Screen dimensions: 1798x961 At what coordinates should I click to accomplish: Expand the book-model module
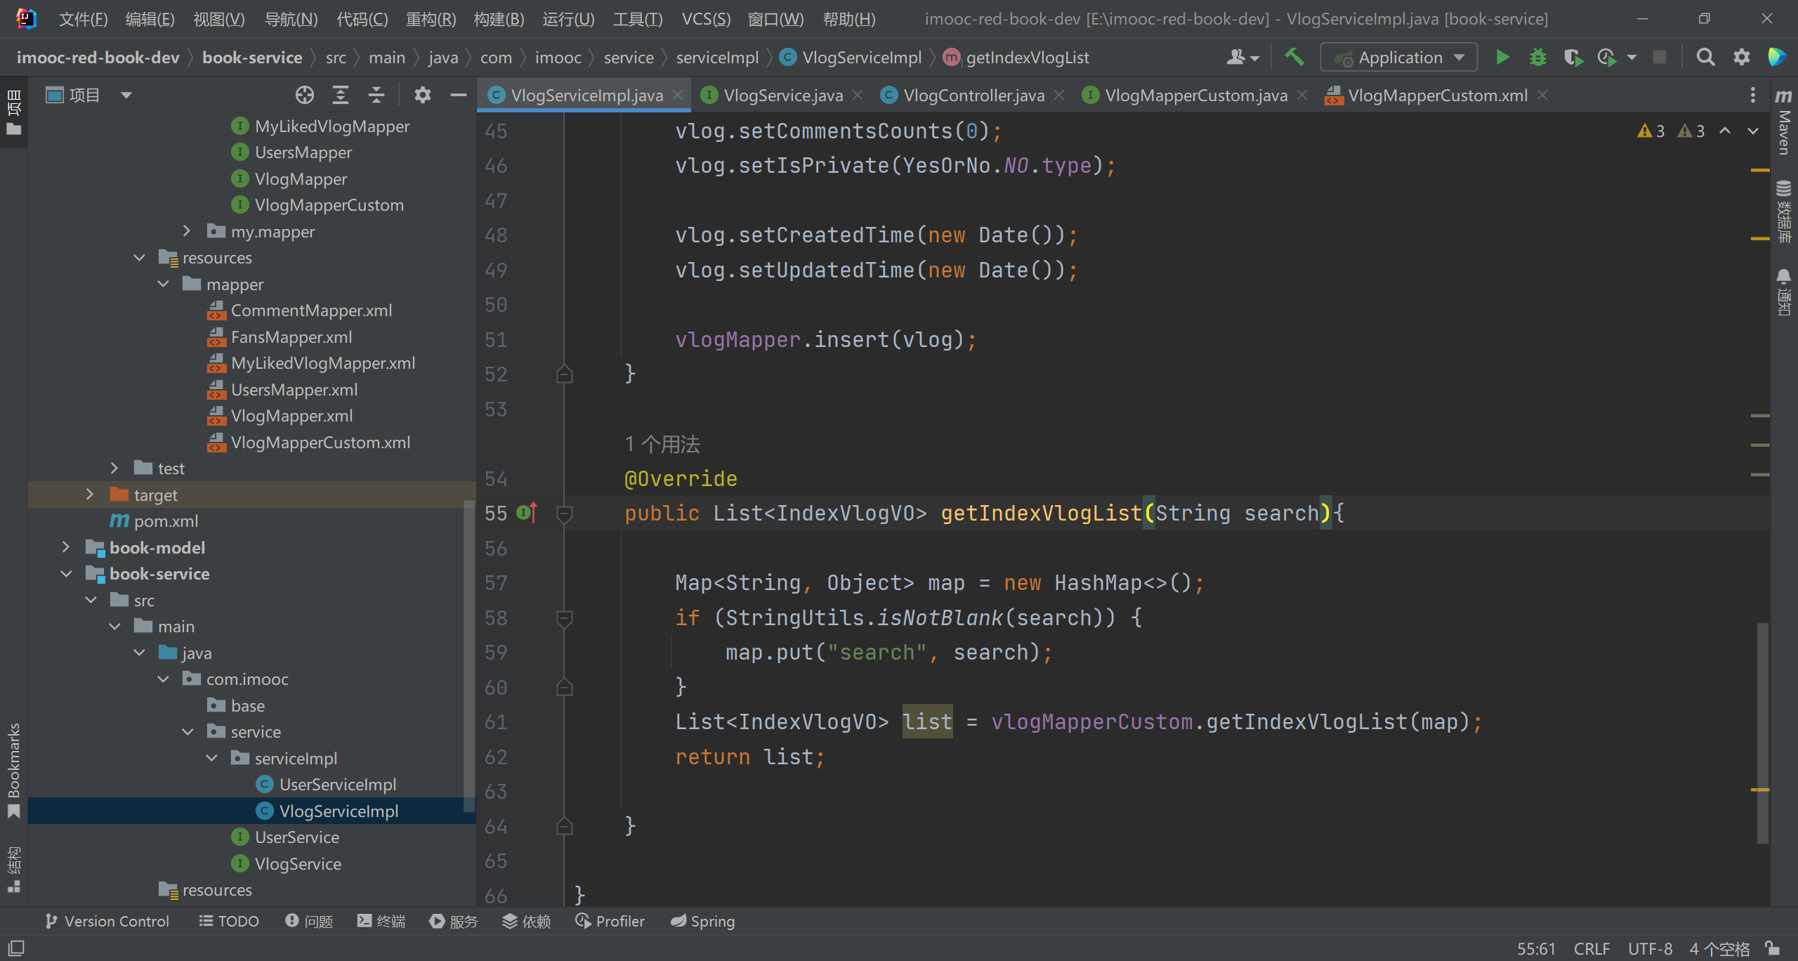click(65, 547)
